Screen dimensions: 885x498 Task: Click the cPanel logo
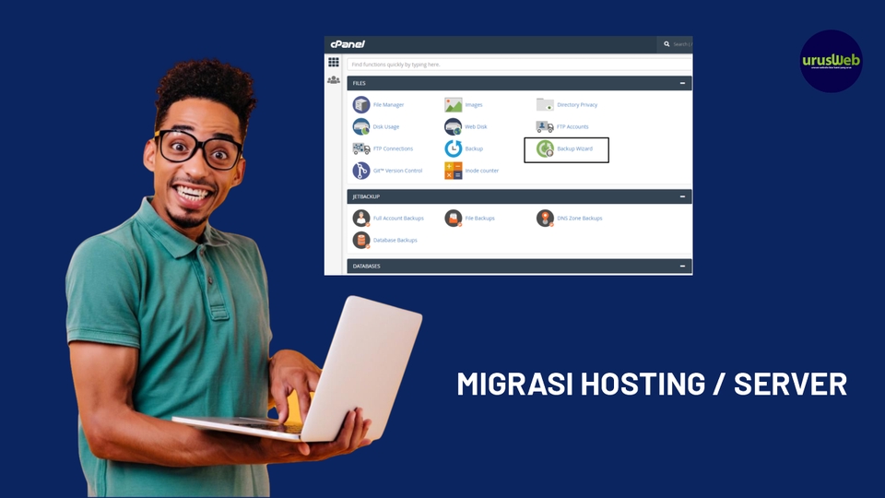coord(348,44)
